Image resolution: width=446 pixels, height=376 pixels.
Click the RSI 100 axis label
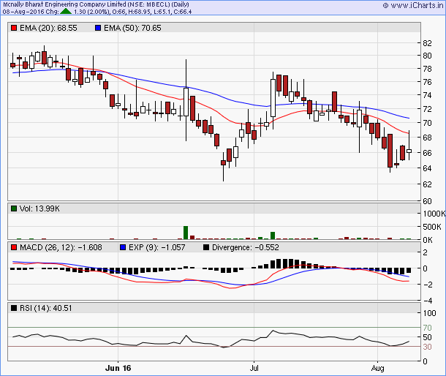point(429,313)
